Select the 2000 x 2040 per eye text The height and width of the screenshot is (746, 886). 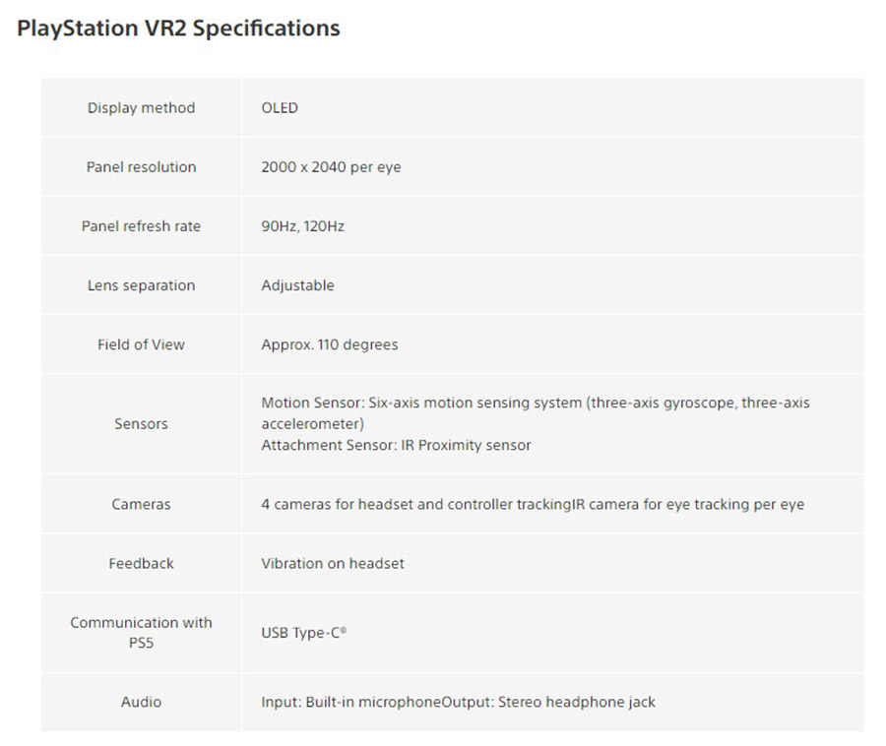(331, 167)
